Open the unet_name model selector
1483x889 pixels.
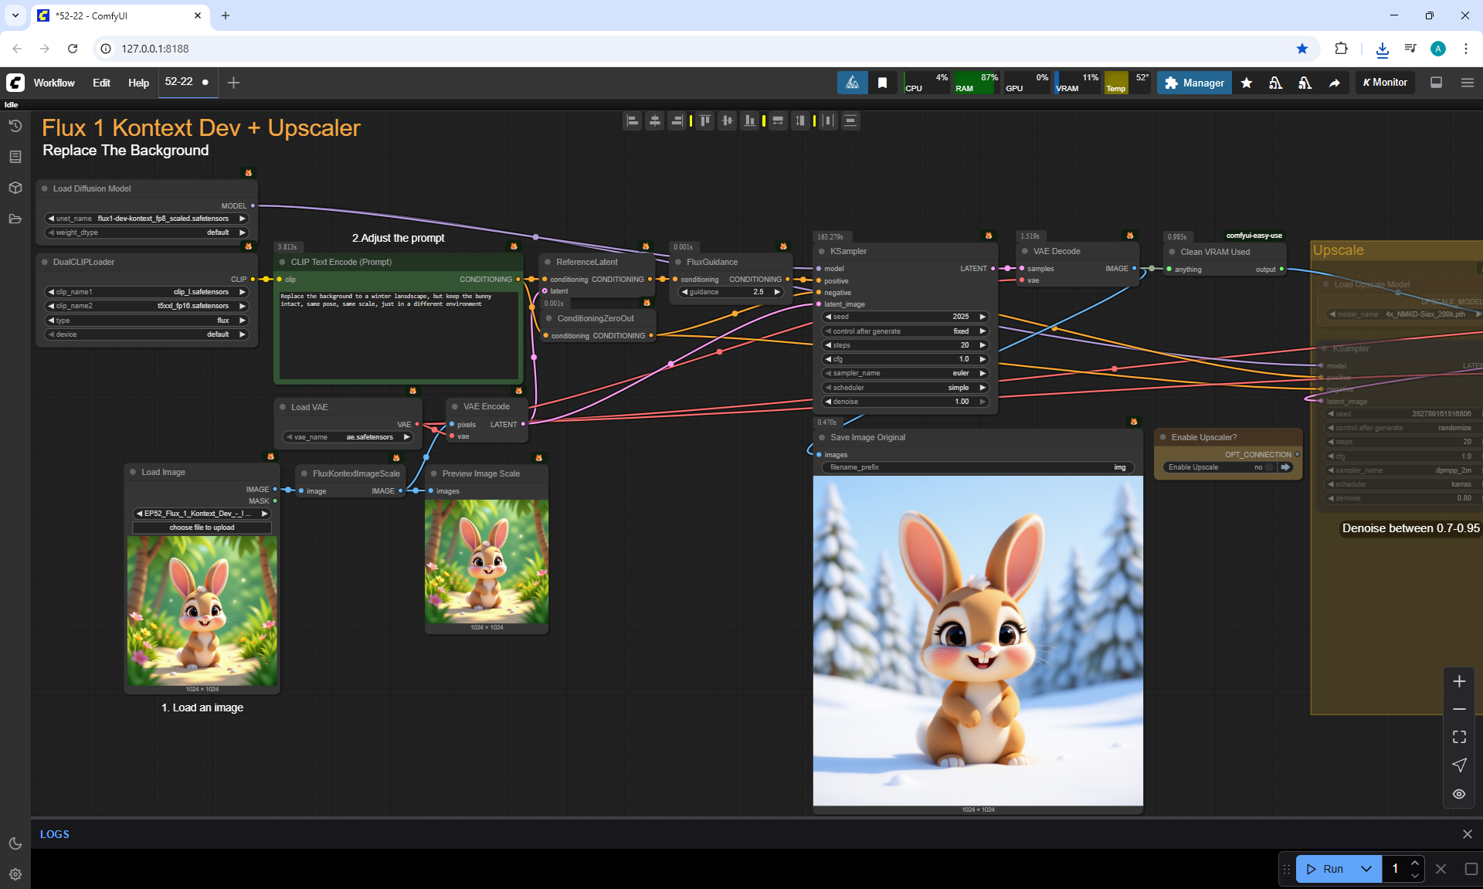click(x=147, y=219)
